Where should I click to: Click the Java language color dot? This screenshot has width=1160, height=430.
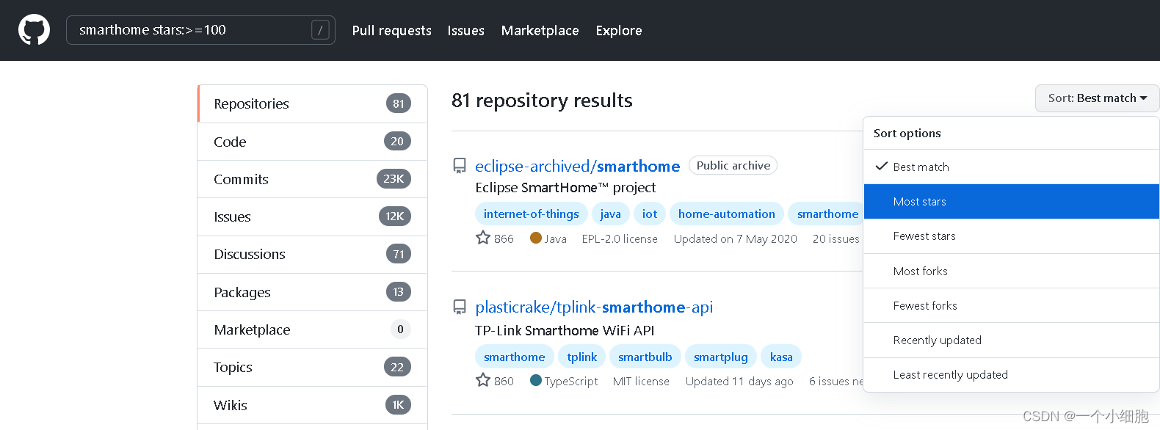[535, 238]
